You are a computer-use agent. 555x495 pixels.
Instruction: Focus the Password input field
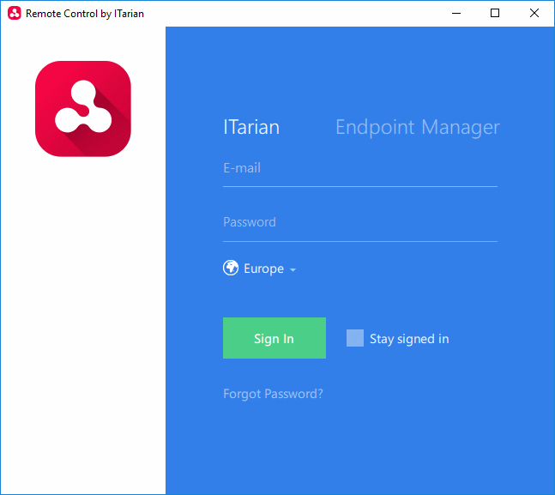point(359,222)
